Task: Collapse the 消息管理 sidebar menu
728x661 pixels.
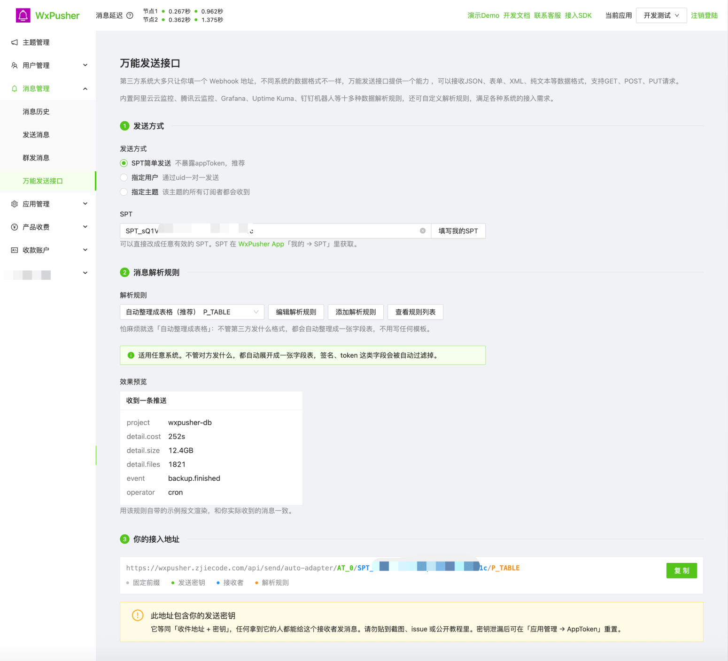Action: tap(85, 88)
